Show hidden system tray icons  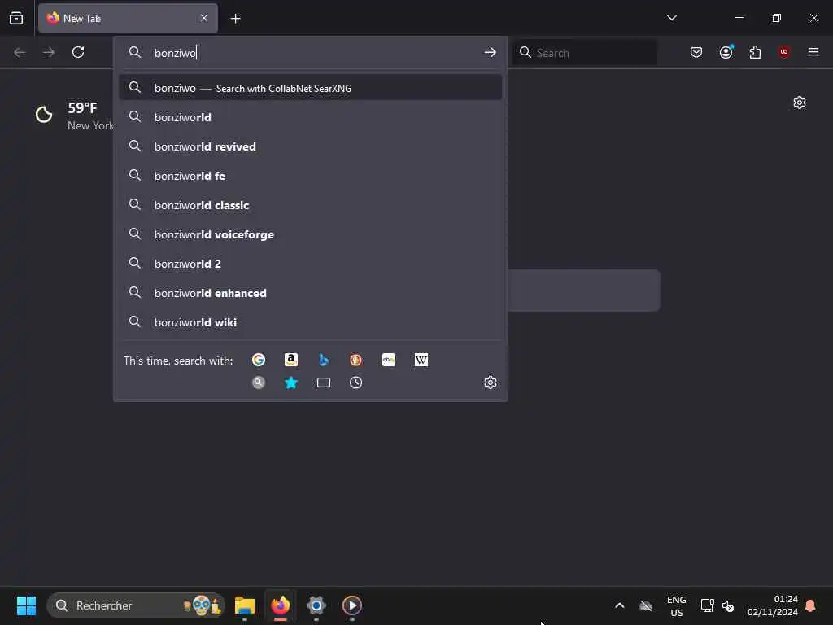tap(619, 605)
